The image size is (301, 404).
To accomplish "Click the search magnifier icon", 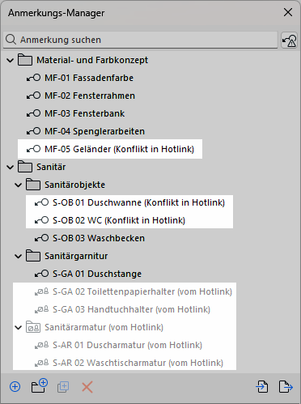I will 11,40.
